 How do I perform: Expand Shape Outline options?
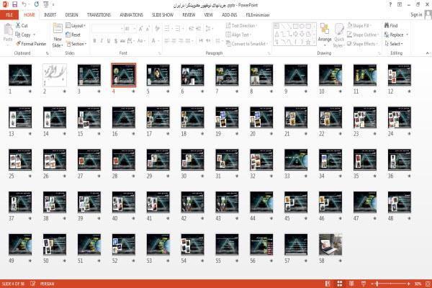click(x=363, y=35)
